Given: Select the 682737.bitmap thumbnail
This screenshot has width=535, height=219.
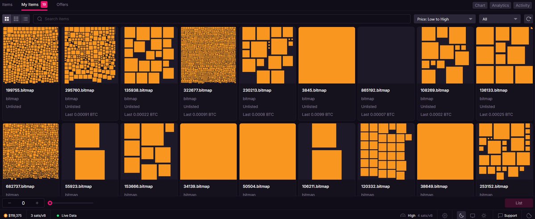Looking at the screenshot, I should pyautogui.click(x=31, y=152).
